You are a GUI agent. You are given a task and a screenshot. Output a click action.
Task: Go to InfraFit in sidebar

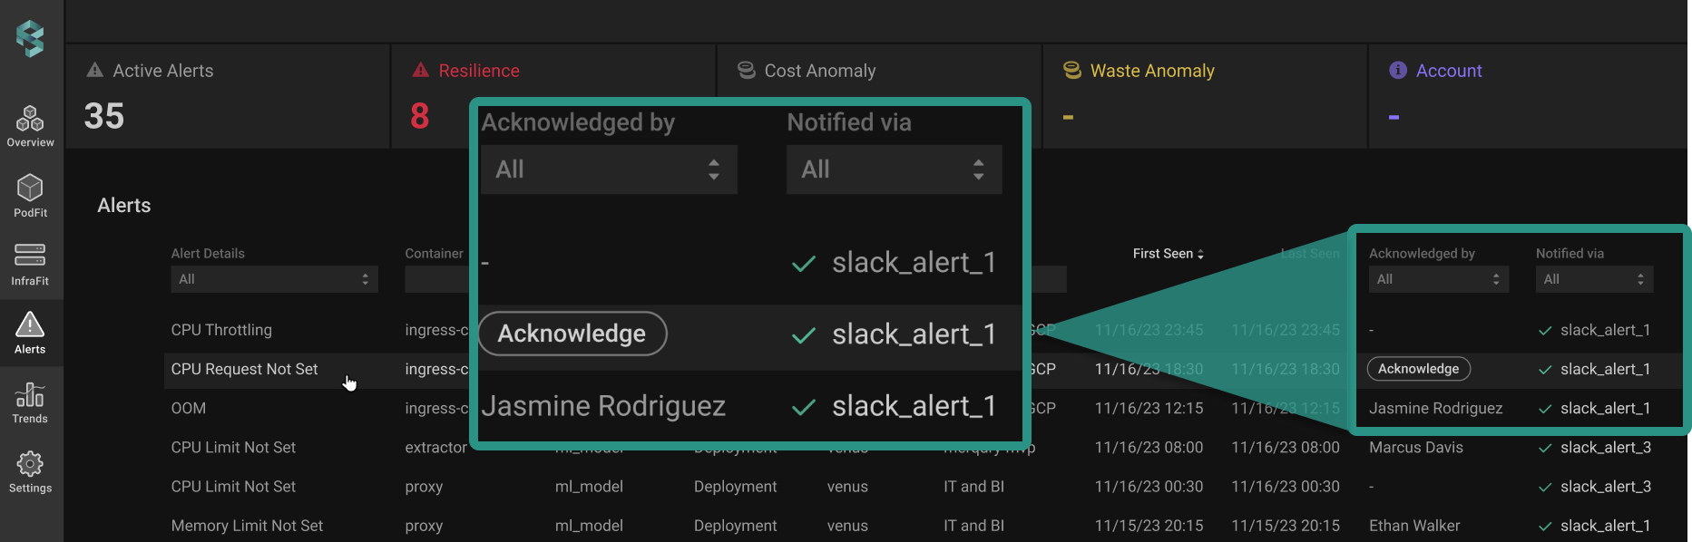point(30,264)
